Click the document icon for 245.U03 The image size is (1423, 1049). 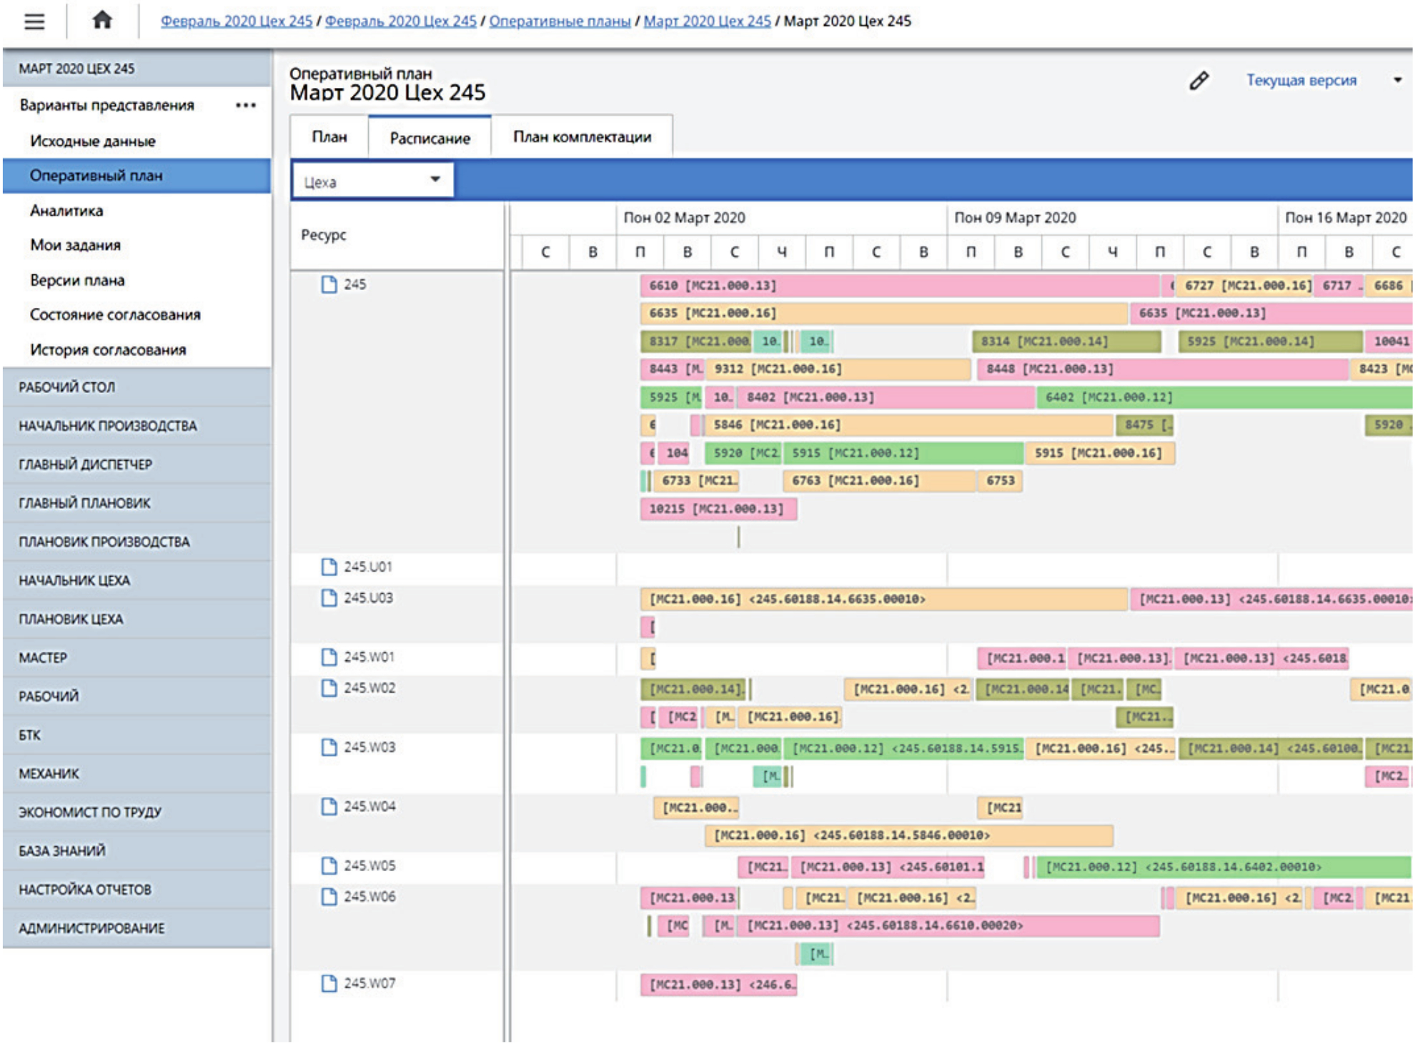click(329, 598)
